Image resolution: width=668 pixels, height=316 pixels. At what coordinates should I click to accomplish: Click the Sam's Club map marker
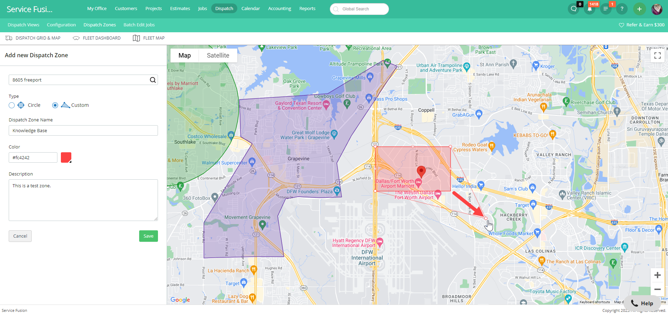coord(532,188)
